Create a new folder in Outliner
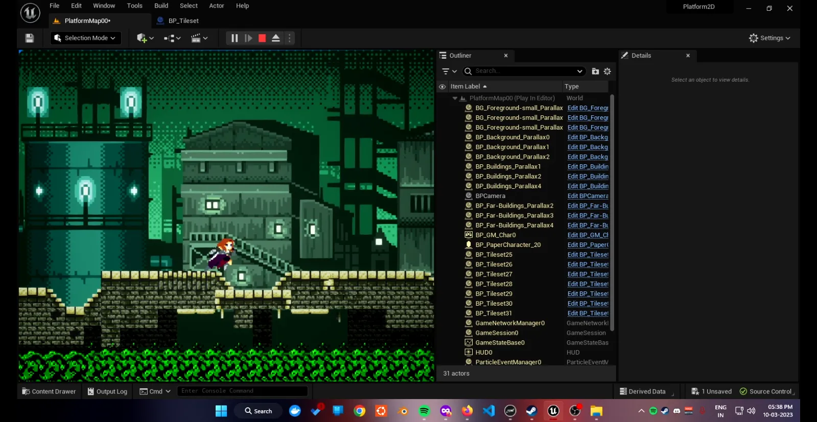The image size is (817, 422). coord(595,71)
